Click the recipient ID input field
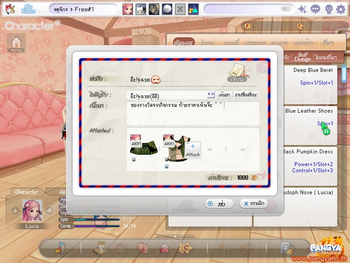 pyautogui.click(x=166, y=95)
